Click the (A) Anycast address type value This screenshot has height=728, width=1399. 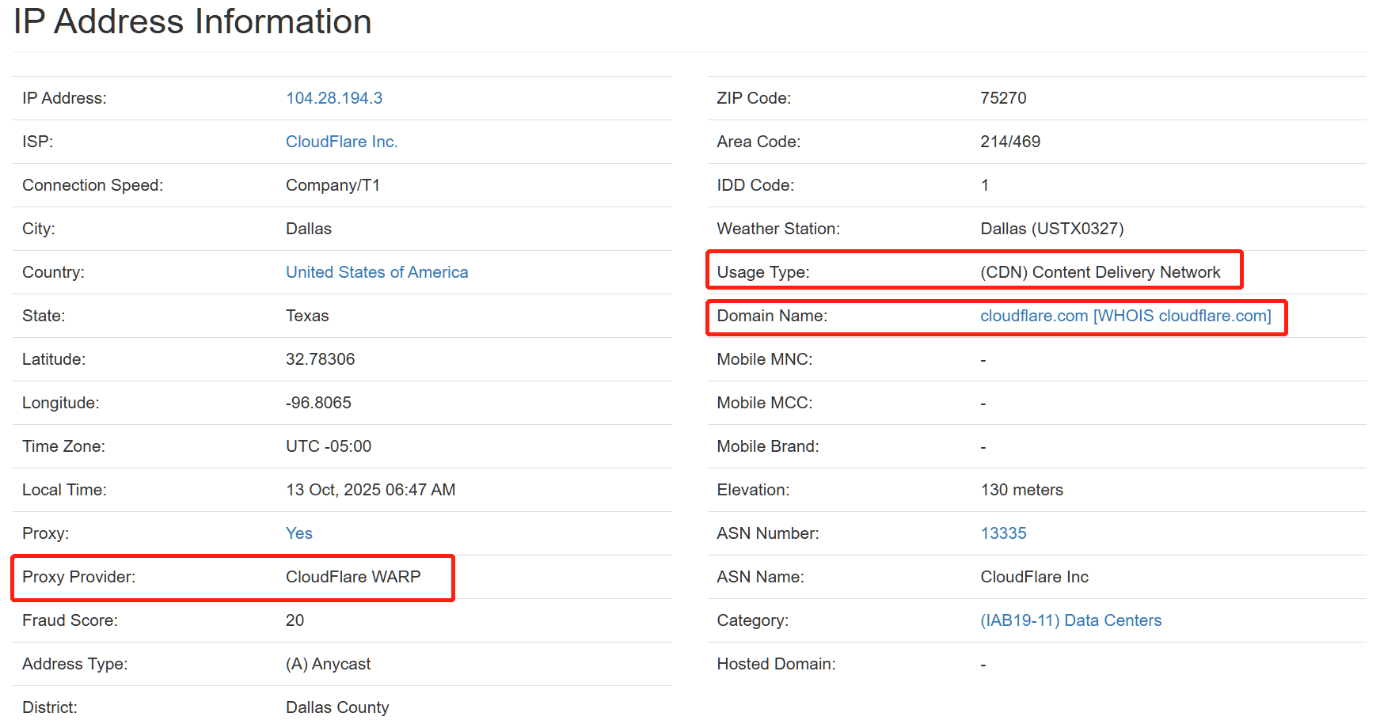coord(328,664)
